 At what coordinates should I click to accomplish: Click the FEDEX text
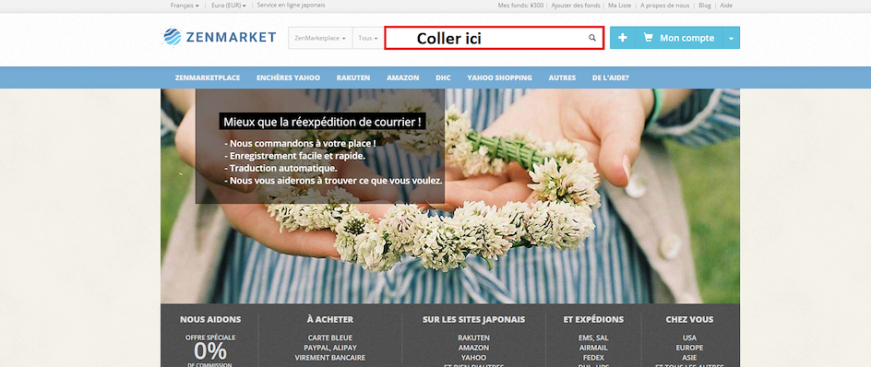click(593, 358)
